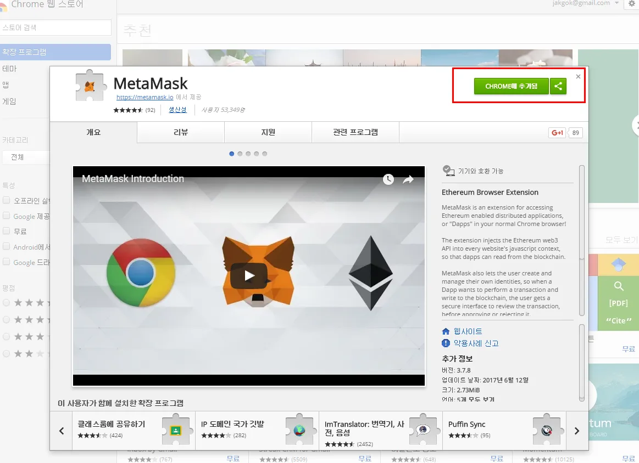This screenshot has height=463, width=639.
Task: Click the 악용사례 신고 link
Action: click(x=476, y=343)
